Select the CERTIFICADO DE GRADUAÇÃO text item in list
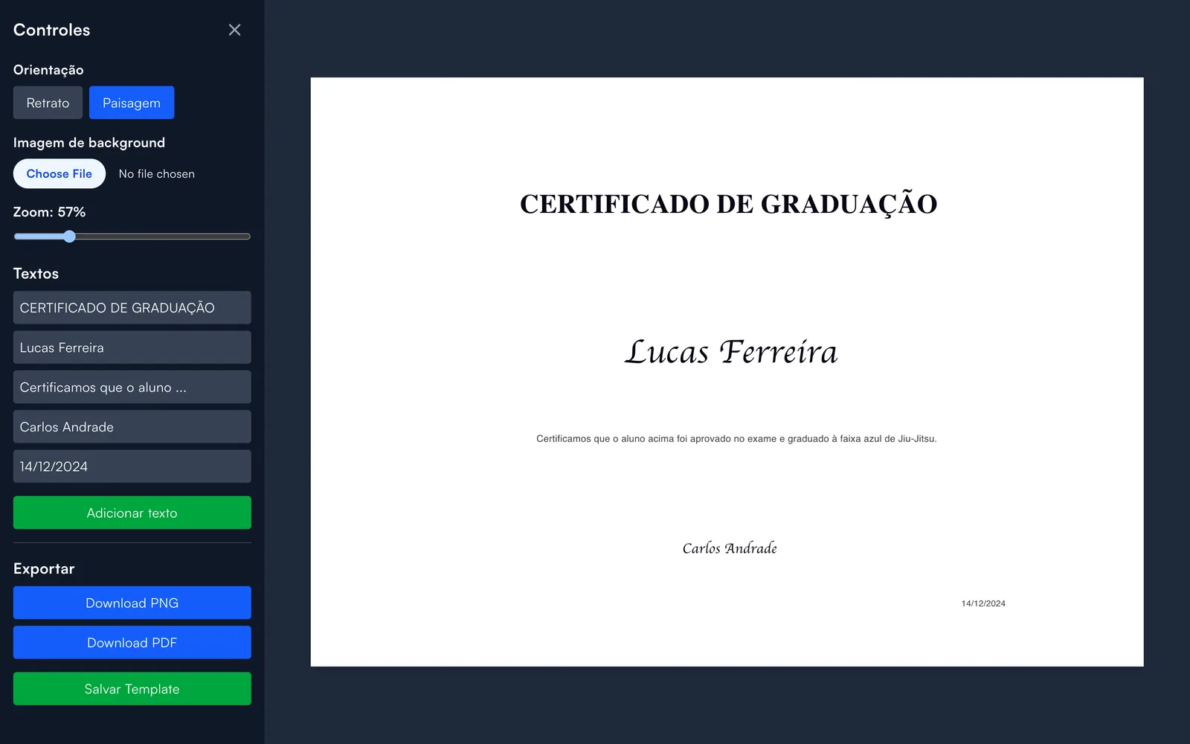 [x=132, y=308]
